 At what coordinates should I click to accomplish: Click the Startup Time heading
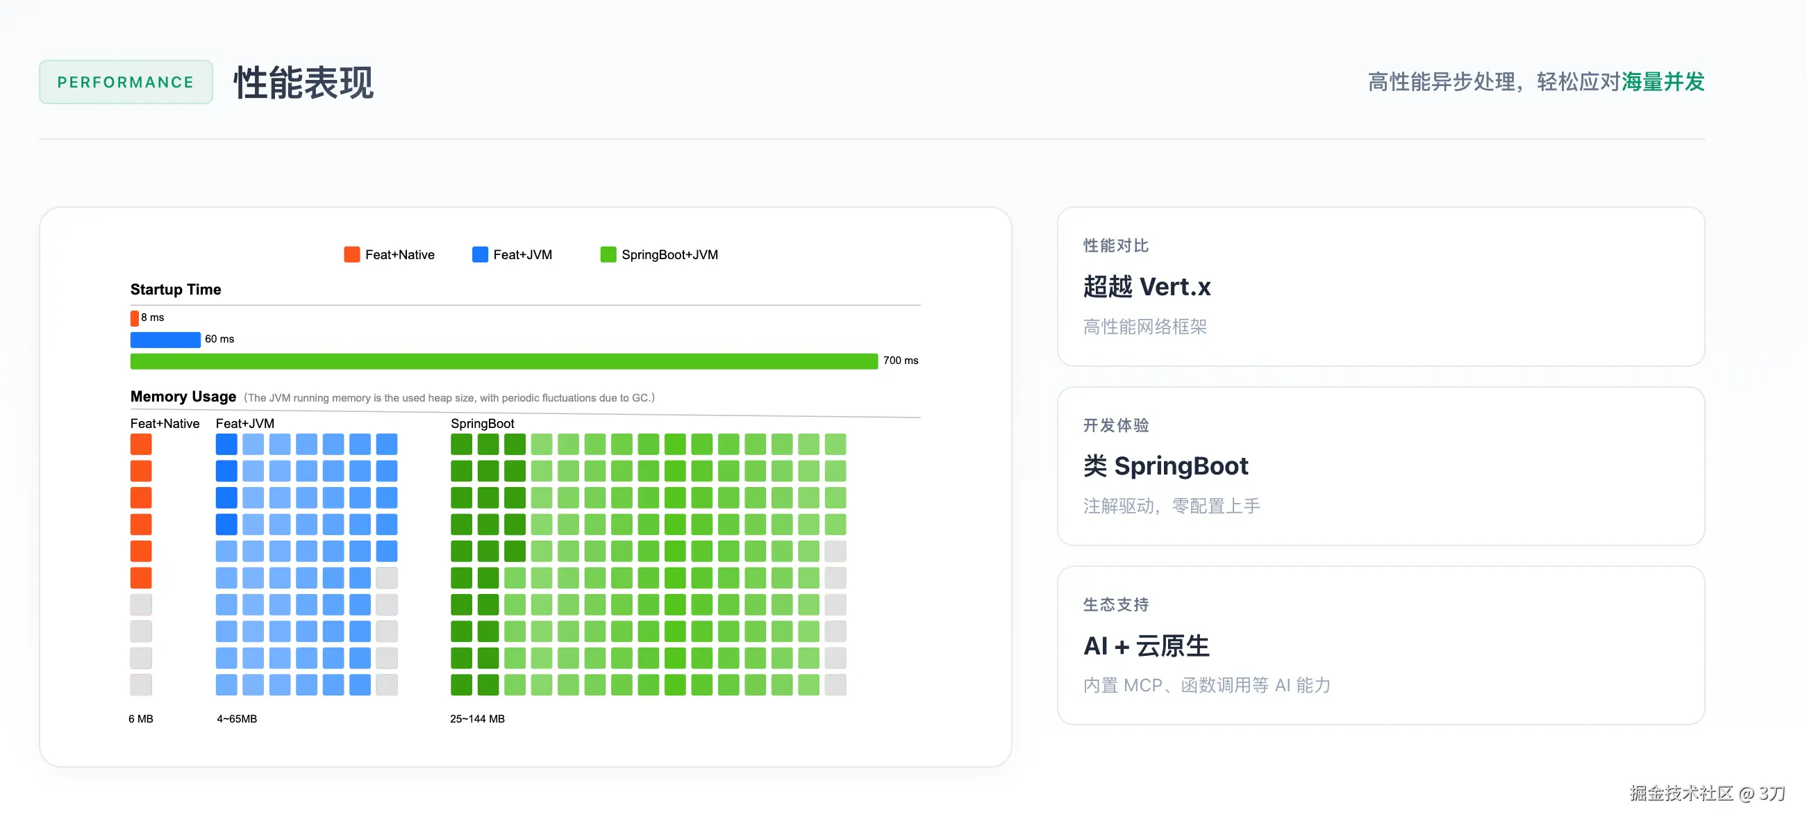(x=176, y=289)
